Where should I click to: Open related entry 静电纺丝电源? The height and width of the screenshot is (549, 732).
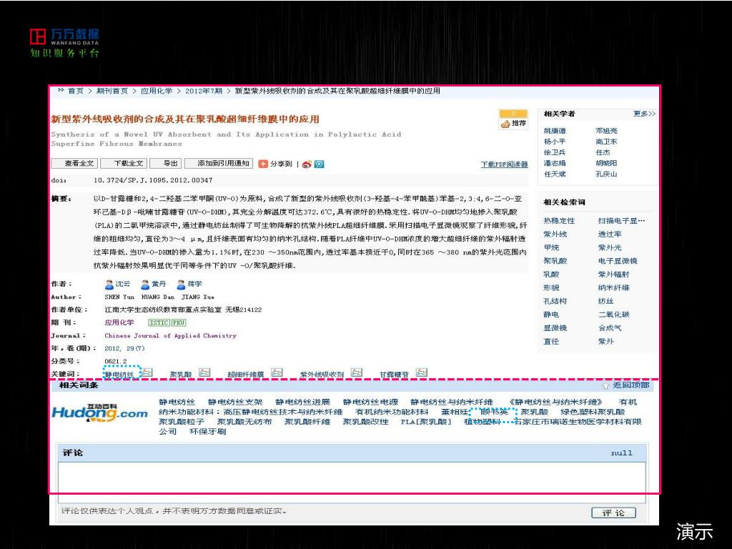click(370, 402)
